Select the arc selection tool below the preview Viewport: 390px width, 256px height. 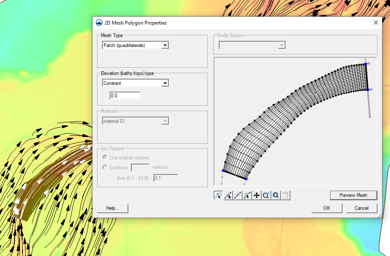click(x=218, y=195)
